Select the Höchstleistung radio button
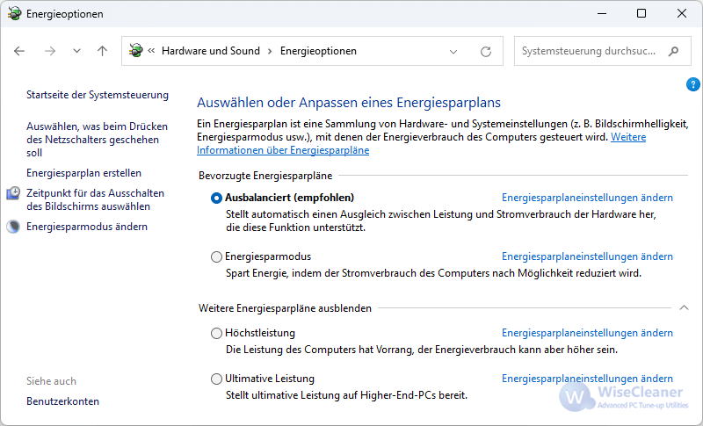Viewport: 703px width, 426px height. click(x=216, y=333)
